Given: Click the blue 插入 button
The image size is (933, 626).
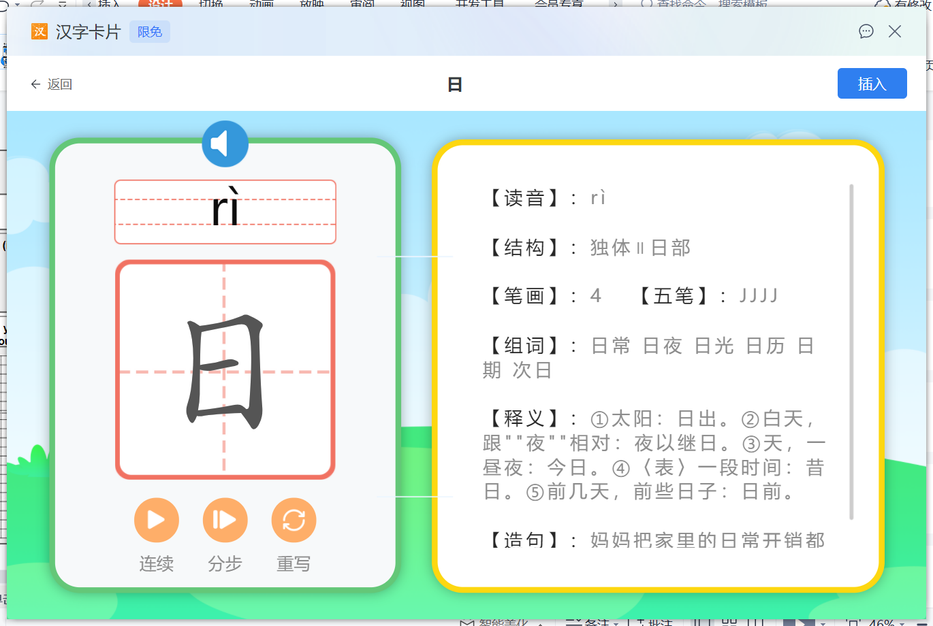Looking at the screenshot, I should click(x=872, y=84).
